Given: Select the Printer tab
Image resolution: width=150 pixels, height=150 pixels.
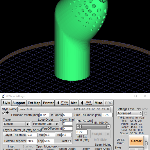Looking at the screenshot, I should [48, 103].
